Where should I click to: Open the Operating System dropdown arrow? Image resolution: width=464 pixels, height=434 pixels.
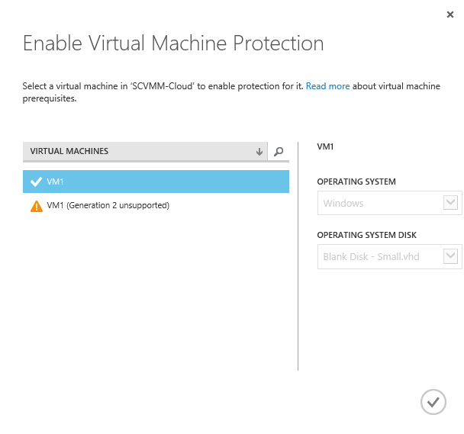(x=450, y=203)
